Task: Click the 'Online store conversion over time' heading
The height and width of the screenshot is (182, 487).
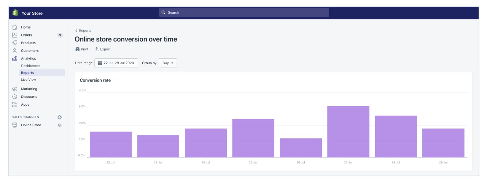Action: pyautogui.click(x=126, y=39)
